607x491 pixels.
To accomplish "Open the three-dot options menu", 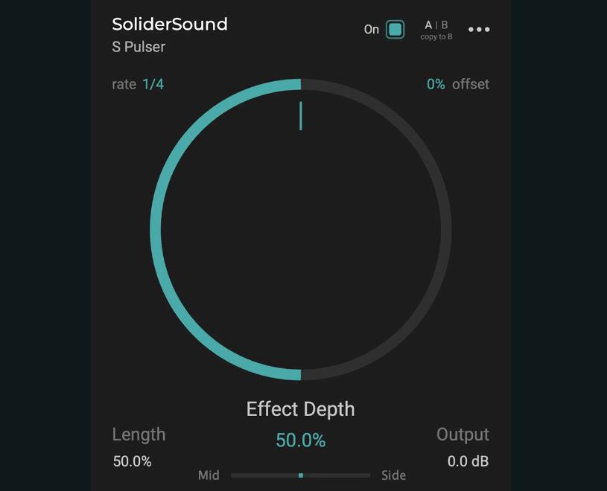I will pos(479,30).
